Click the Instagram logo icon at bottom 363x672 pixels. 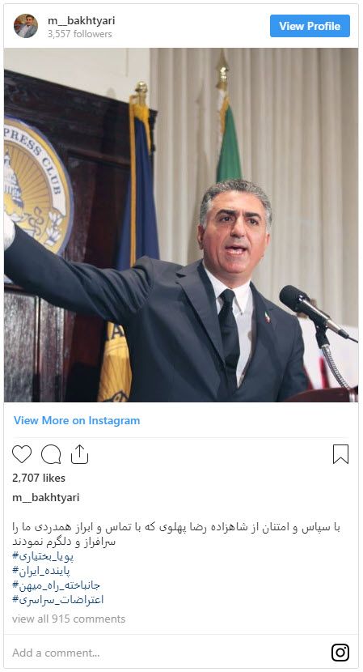point(340,653)
